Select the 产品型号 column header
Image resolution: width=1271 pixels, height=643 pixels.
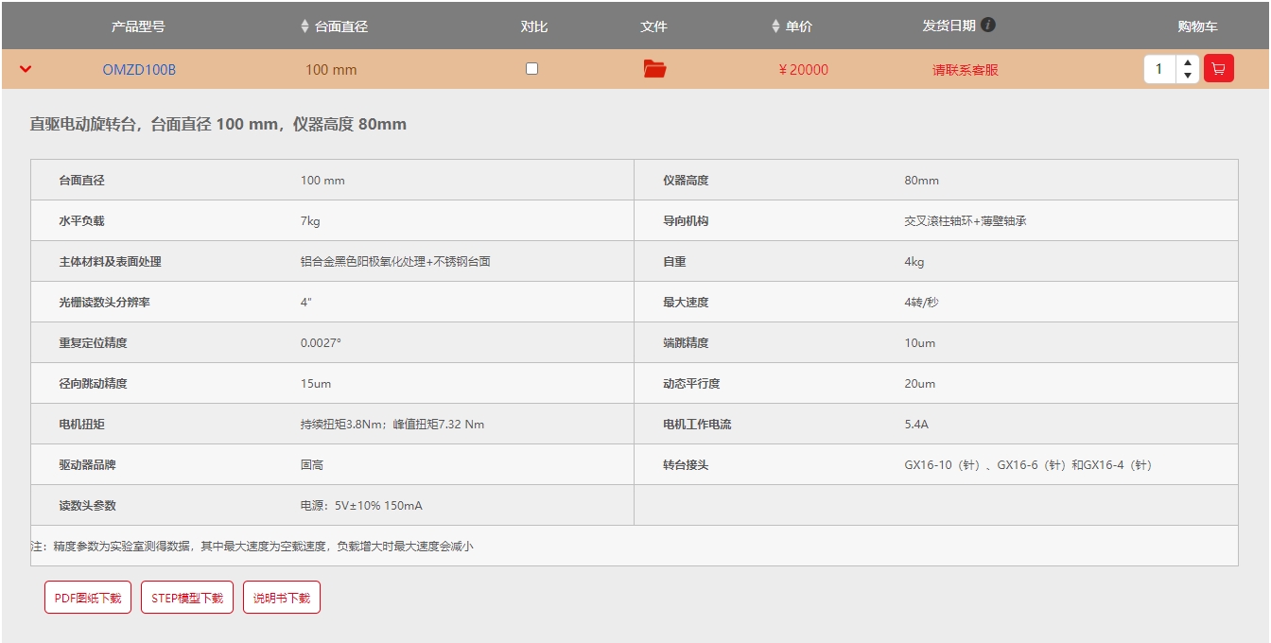138,26
